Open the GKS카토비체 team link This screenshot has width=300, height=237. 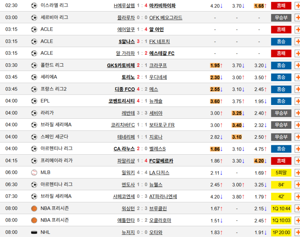[121, 65]
